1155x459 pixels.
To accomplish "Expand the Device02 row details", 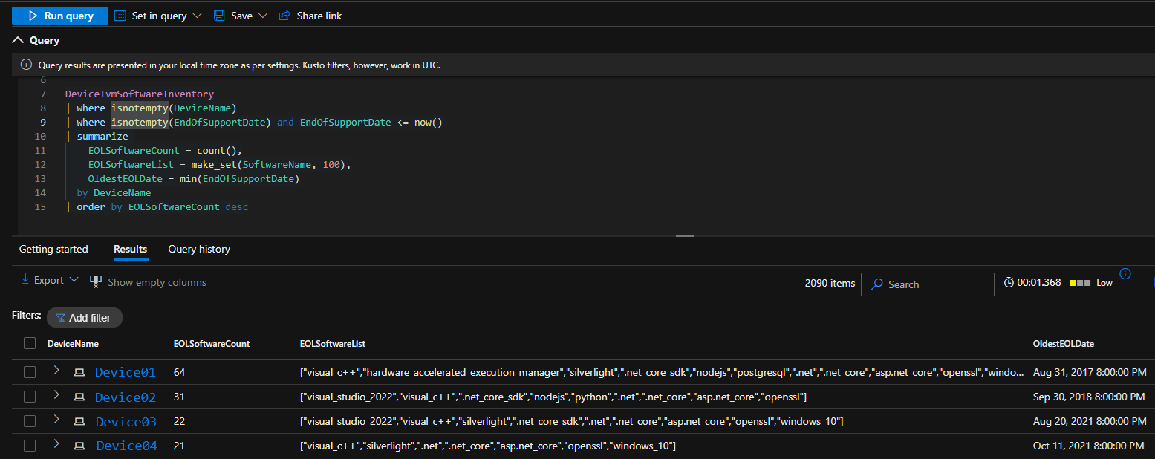I will pyautogui.click(x=56, y=396).
